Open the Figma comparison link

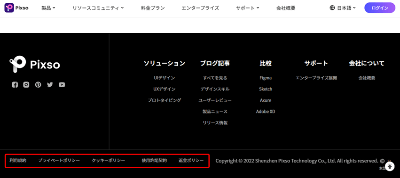(x=266, y=78)
